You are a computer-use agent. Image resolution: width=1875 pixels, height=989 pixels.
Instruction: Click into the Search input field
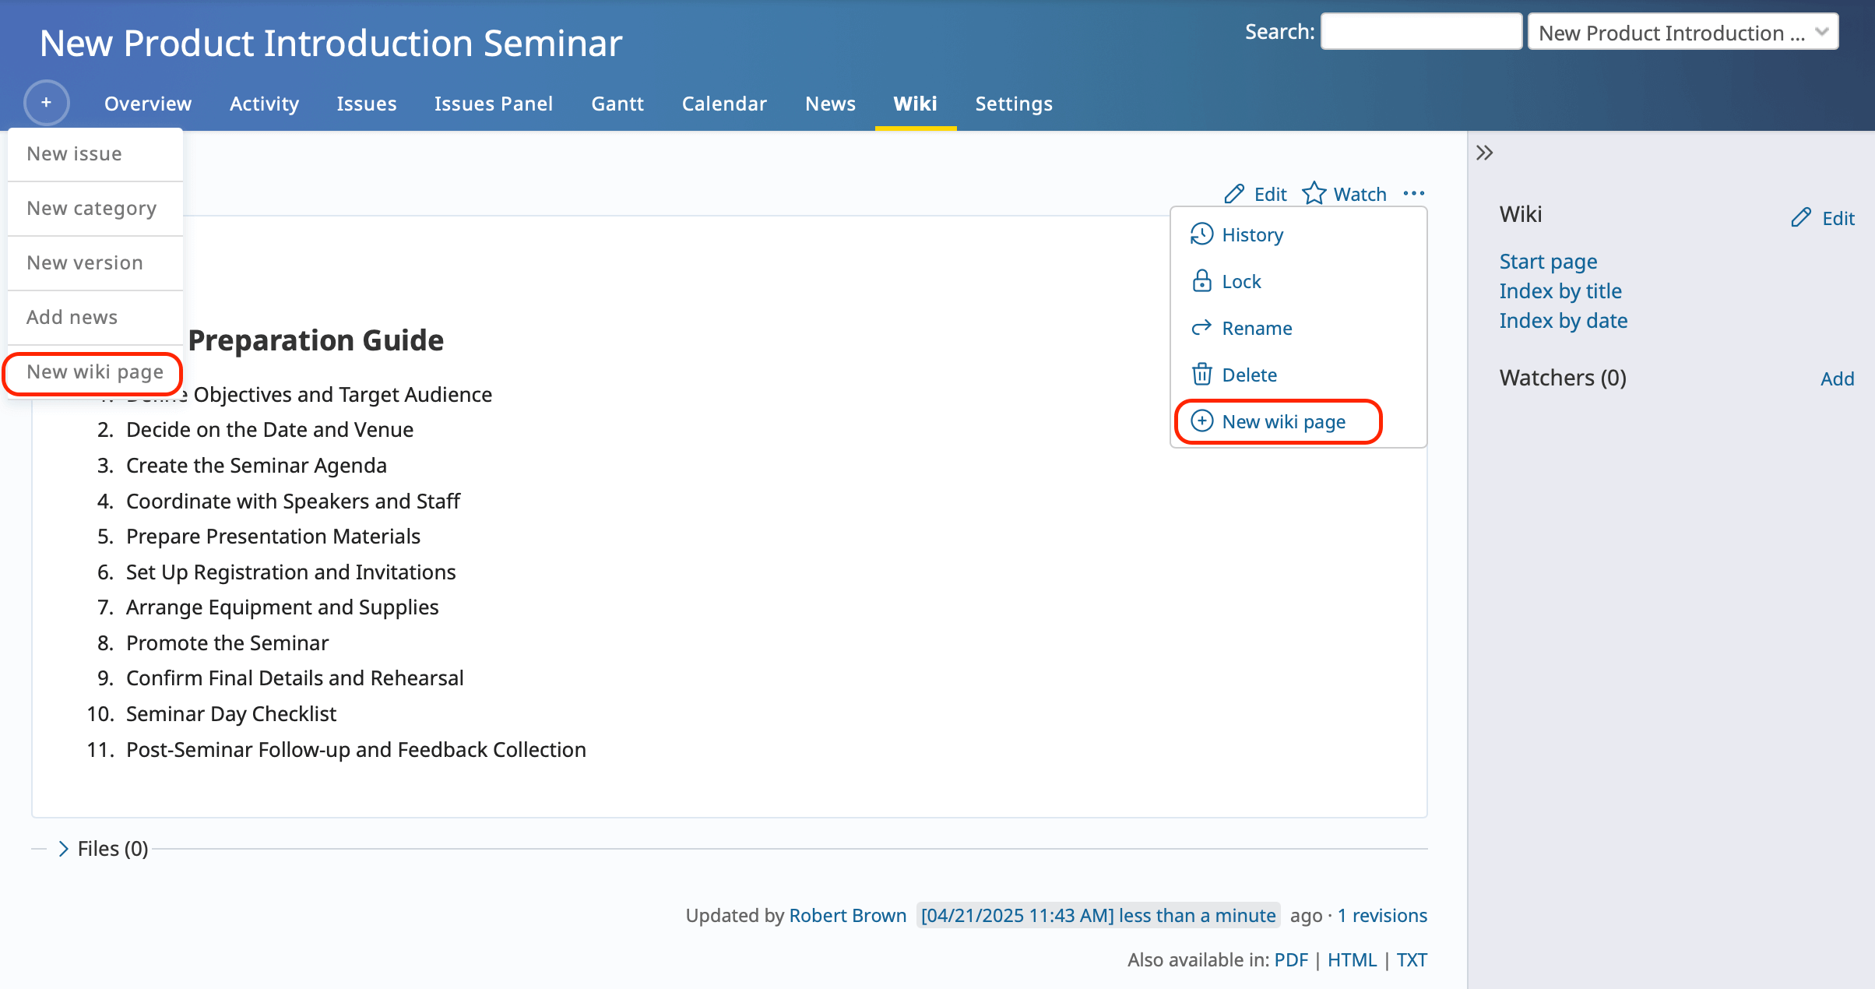(1421, 32)
